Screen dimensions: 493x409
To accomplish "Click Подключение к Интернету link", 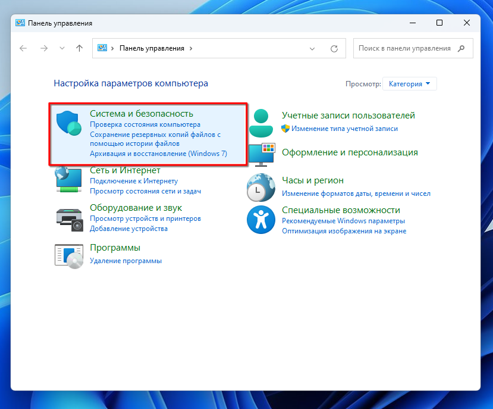I will [134, 181].
